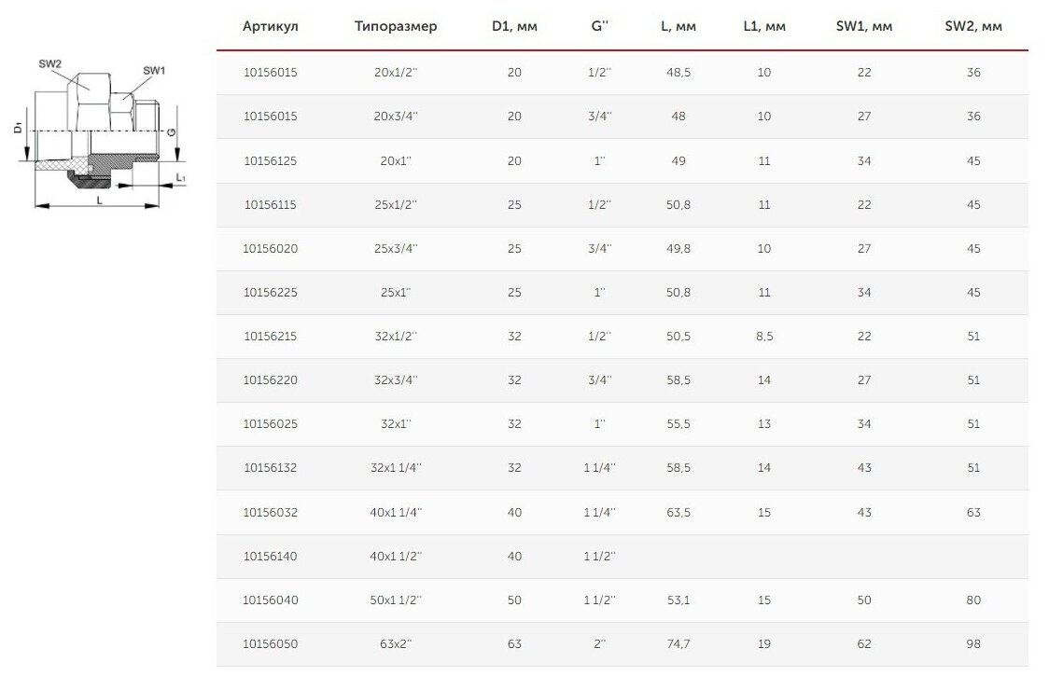Viewport: 1049px width, 676px height.
Task: Select the D1, мм column header
Action: [x=514, y=26]
